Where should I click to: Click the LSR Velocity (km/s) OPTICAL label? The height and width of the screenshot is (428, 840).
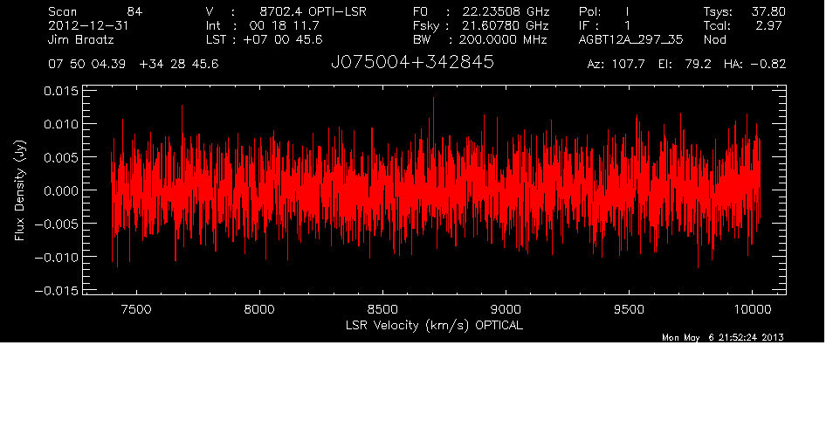(x=434, y=325)
